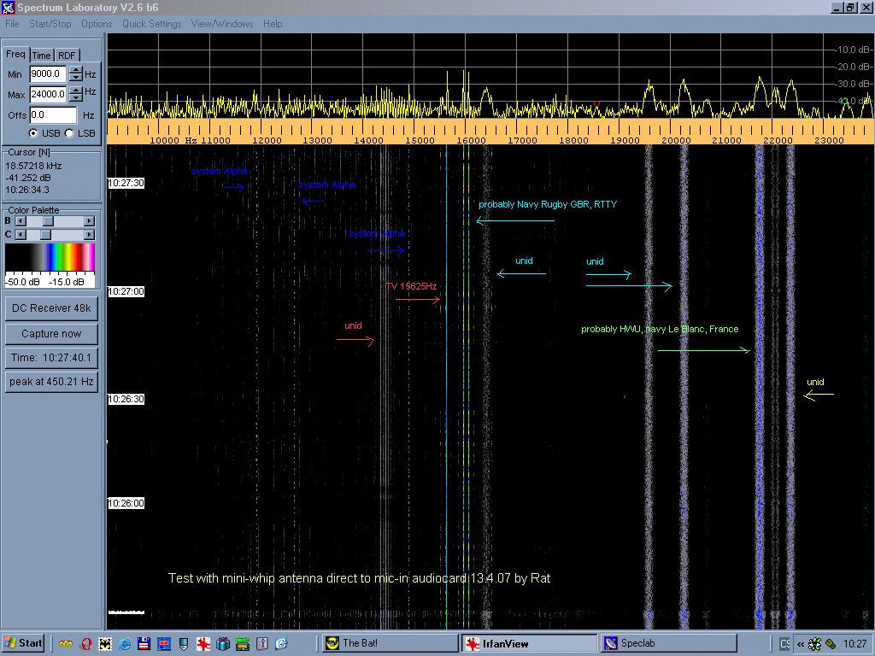This screenshot has width=875, height=656.
Task: Click the DC Receiver 48k button
Action: (x=51, y=308)
